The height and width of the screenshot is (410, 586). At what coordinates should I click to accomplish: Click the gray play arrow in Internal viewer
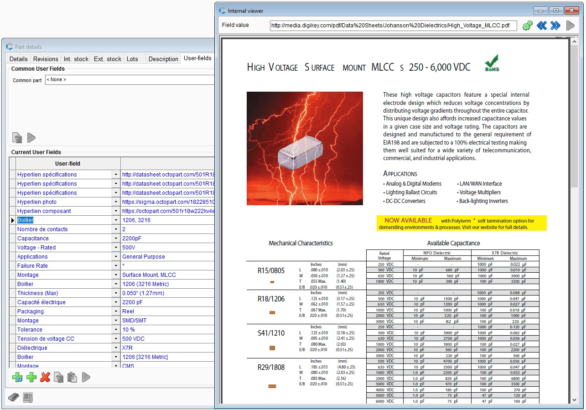[570, 26]
